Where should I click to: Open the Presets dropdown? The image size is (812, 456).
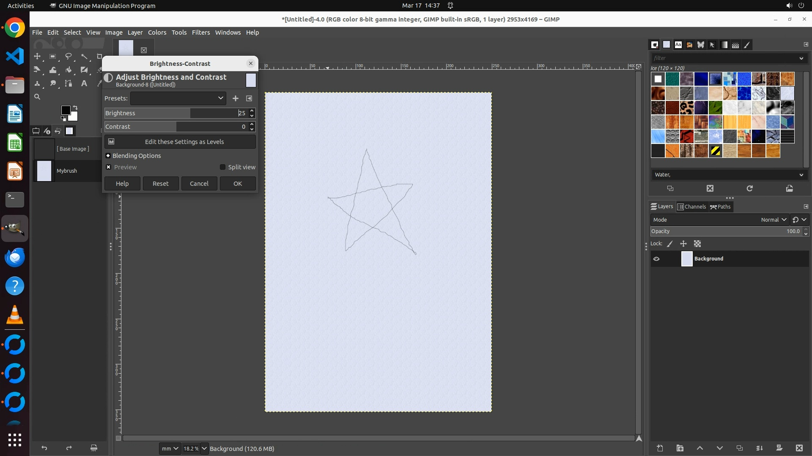(178, 98)
